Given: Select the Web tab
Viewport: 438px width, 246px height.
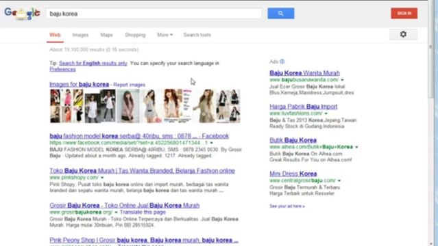Looking at the screenshot, I should click(x=55, y=35).
